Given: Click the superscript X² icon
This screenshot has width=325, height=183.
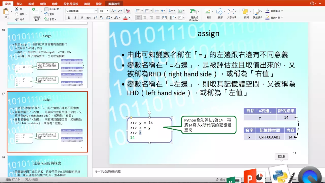Looking at the screenshot, I should [95, 18].
